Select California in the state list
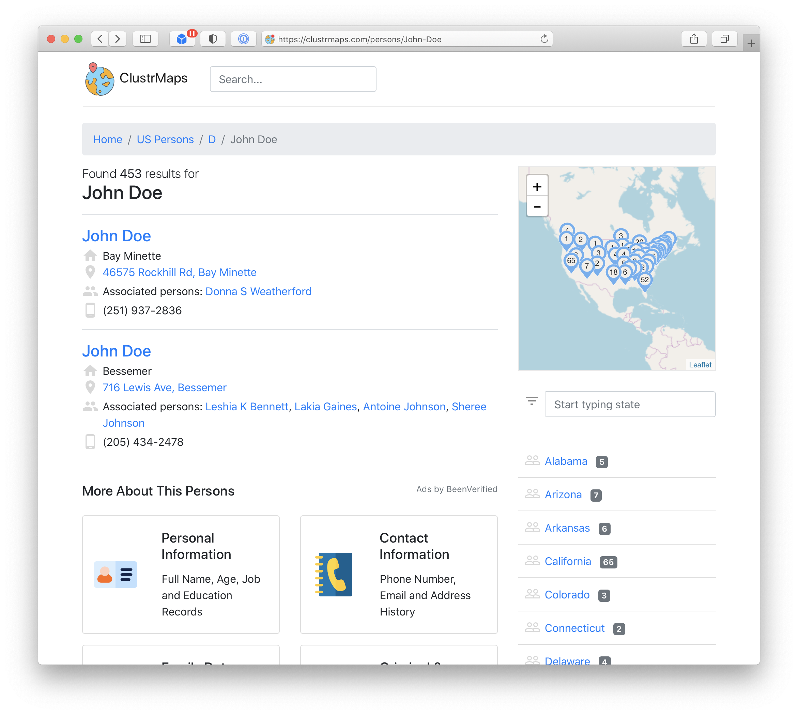The image size is (798, 715). (567, 561)
